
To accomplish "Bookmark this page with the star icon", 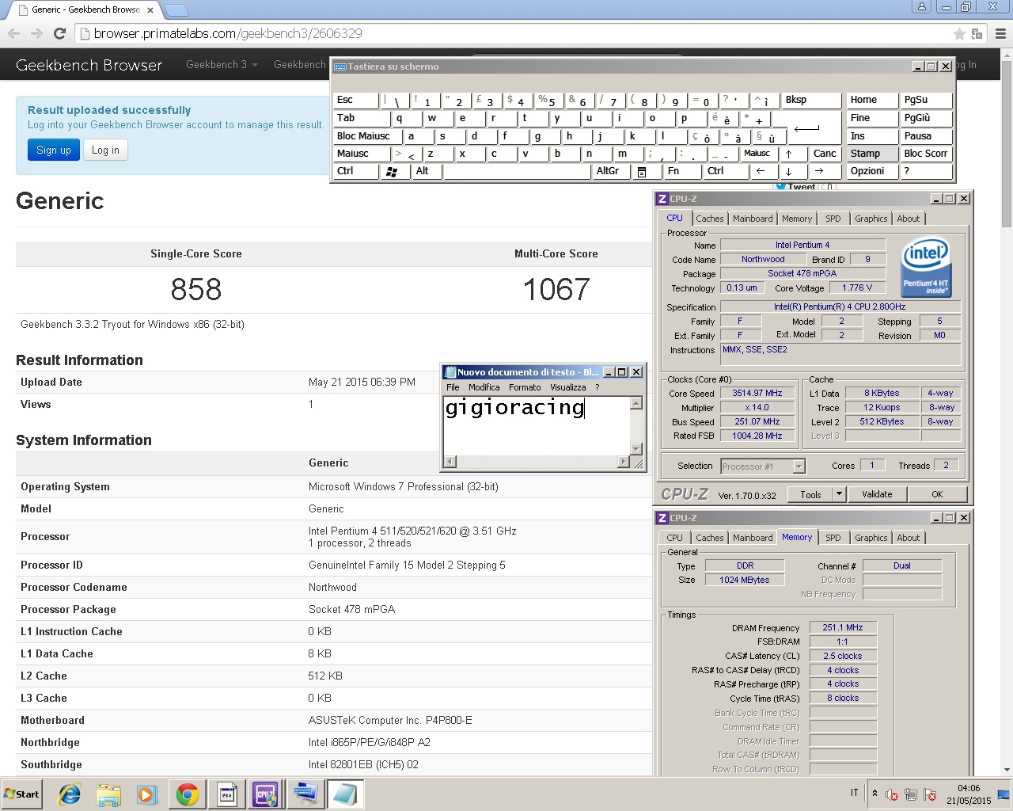I will click(959, 33).
